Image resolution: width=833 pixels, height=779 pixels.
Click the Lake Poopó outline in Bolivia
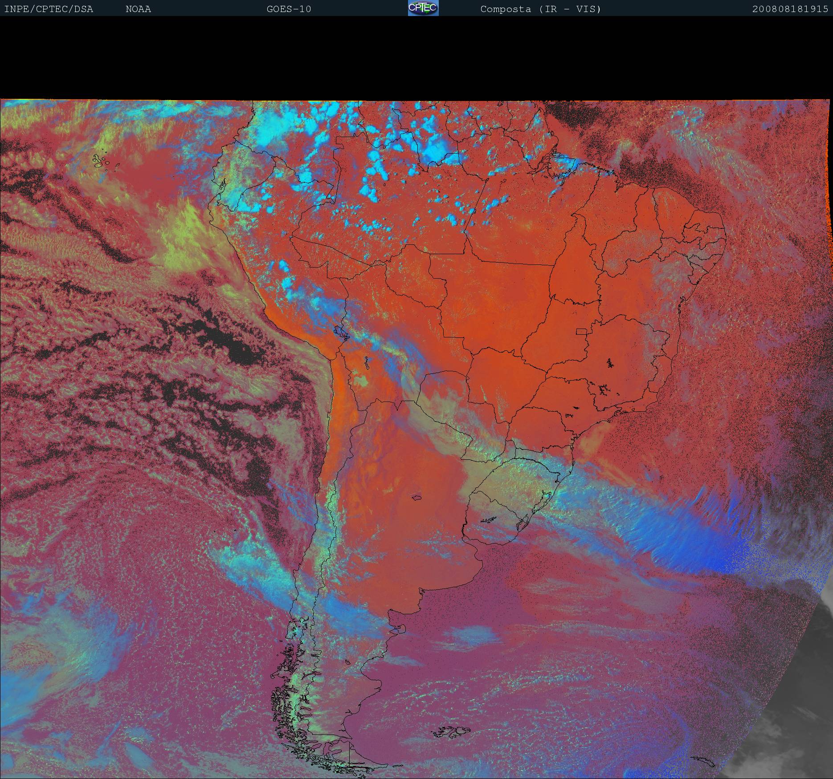click(366, 363)
